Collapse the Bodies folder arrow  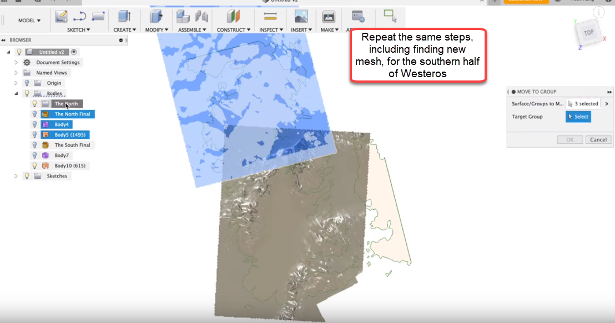[16, 93]
